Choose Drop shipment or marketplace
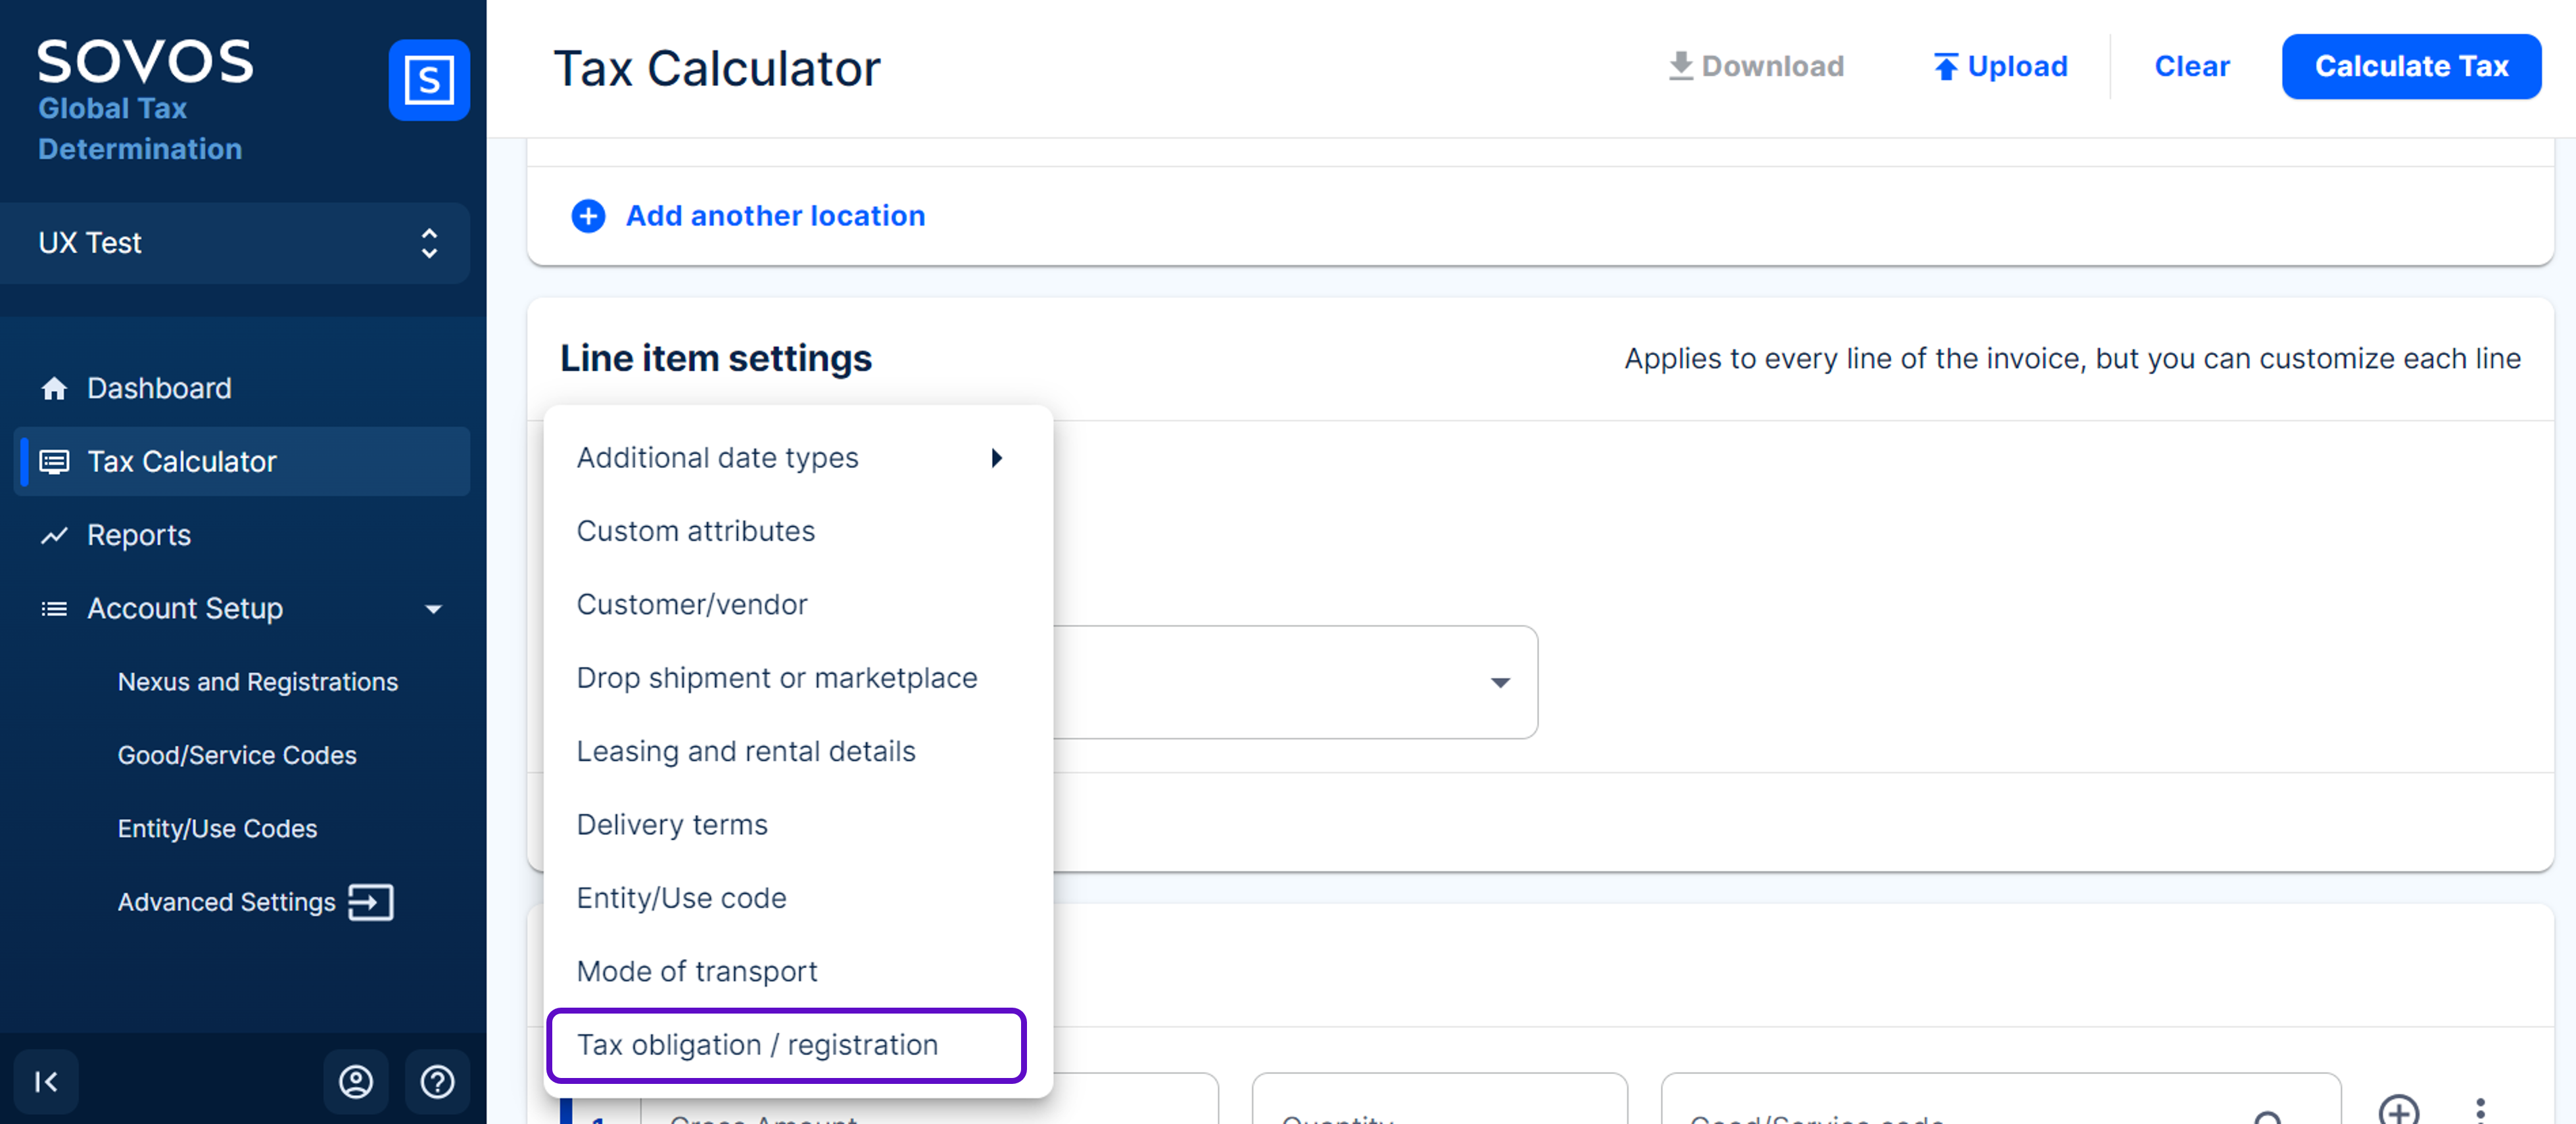The width and height of the screenshot is (2576, 1124). click(x=777, y=678)
